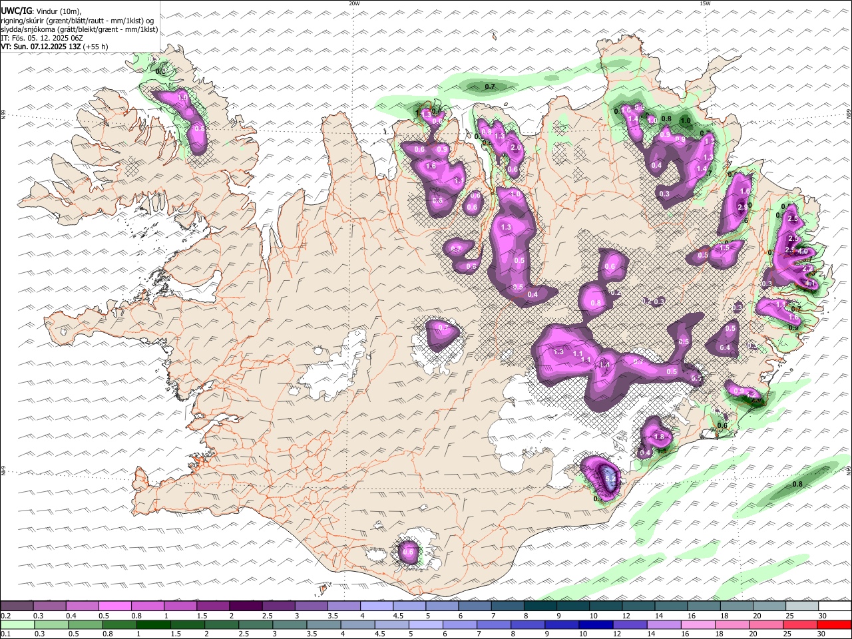Click the pale green 0.1–0.3 swatch in lower scale
852x639 pixels.
pos(17,625)
